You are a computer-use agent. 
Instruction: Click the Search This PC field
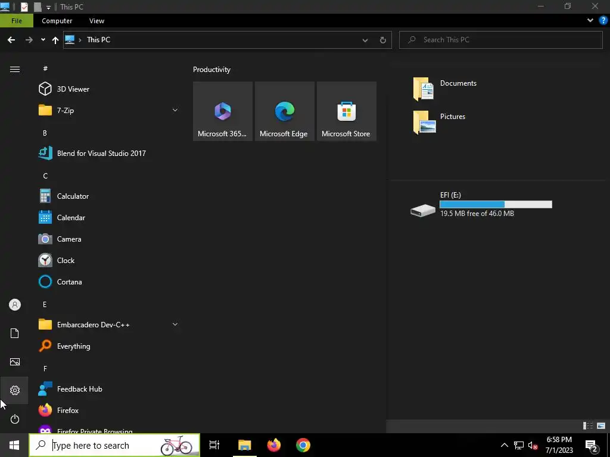(x=501, y=40)
